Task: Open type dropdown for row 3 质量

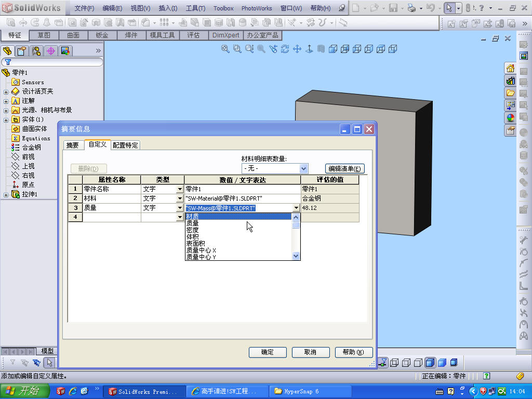Action: (x=180, y=208)
